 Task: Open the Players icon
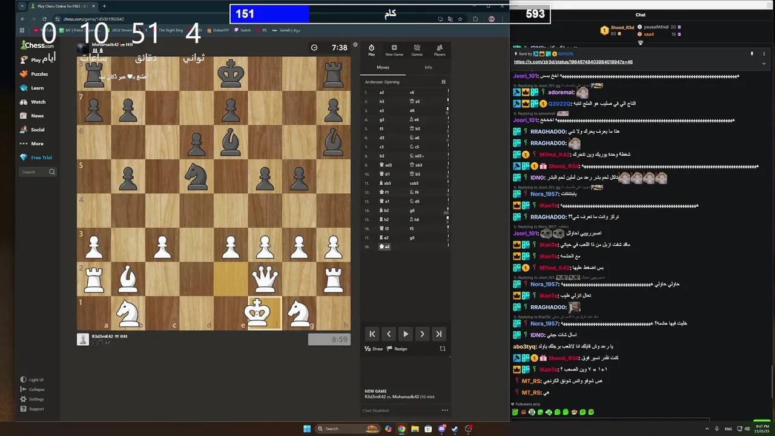click(x=440, y=50)
